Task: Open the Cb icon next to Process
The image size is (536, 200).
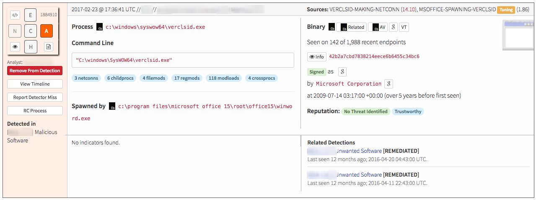Action: pos(100,27)
